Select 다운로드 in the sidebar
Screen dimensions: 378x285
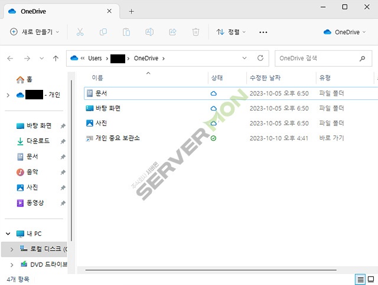tap(33, 141)
